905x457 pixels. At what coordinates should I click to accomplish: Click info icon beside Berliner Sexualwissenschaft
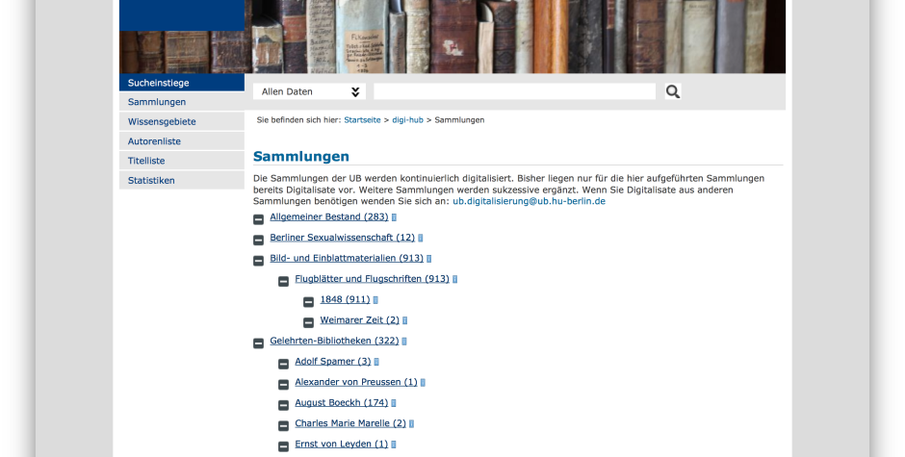420,239
